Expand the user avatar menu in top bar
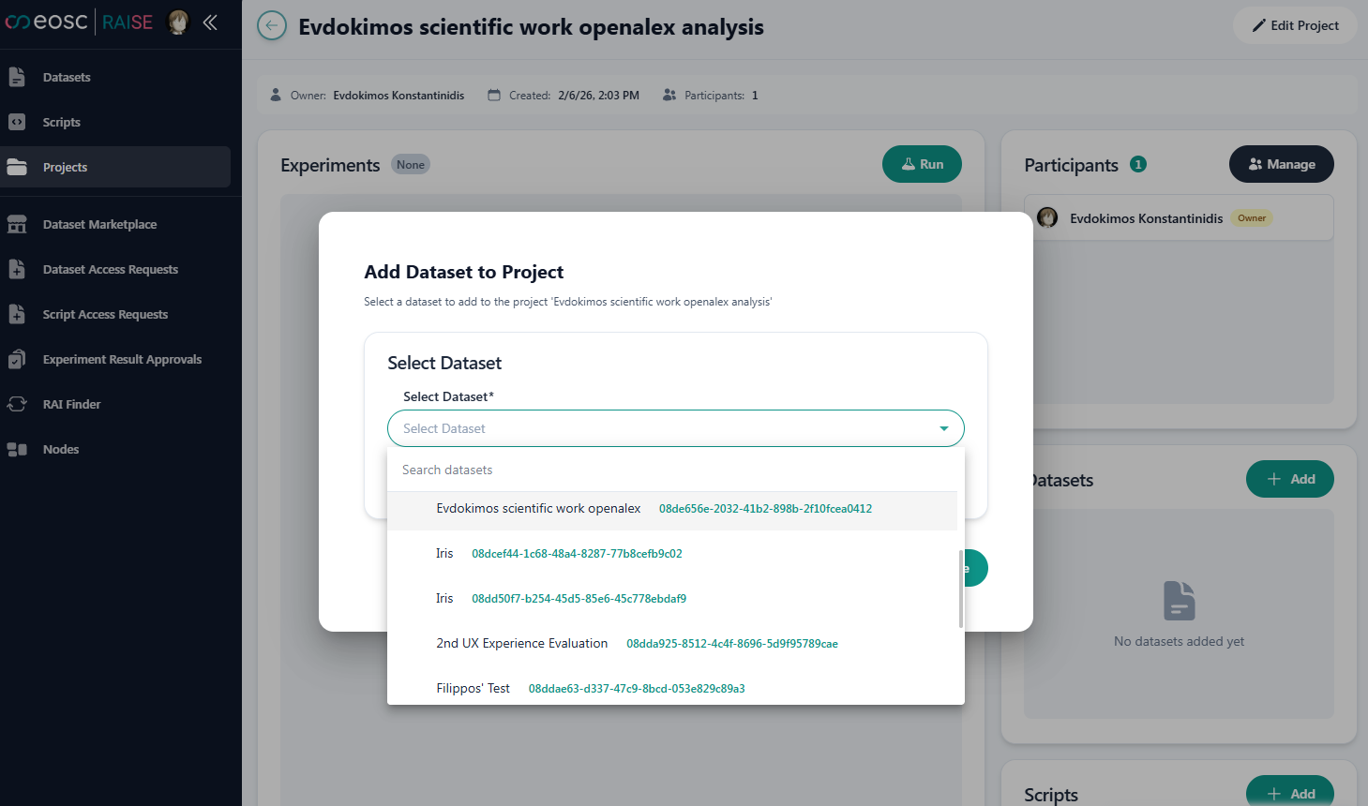1368x806 pixels. tap(178, 22)
